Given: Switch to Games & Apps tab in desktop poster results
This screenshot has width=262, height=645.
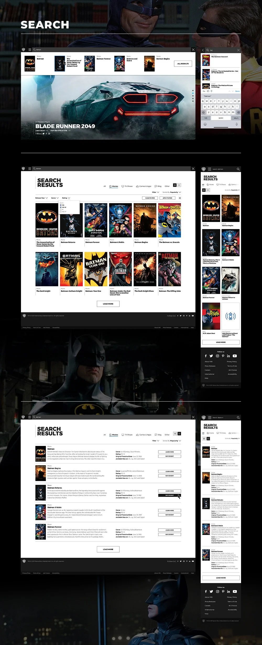Looking at the screenshot, I should pyautogui.click(x=143, y=186).
